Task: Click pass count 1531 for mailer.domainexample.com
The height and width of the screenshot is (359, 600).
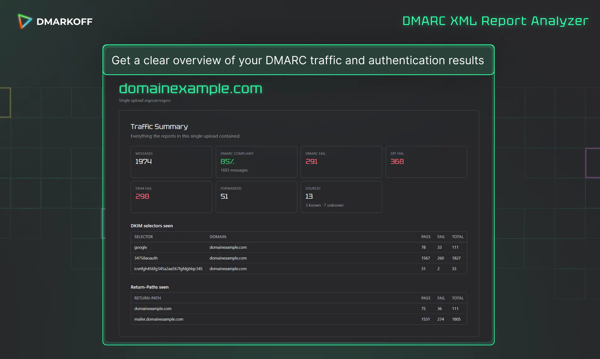Action: 426,319
